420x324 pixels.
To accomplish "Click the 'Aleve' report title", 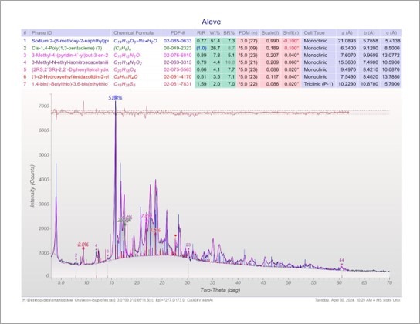I will coord(211,22).
